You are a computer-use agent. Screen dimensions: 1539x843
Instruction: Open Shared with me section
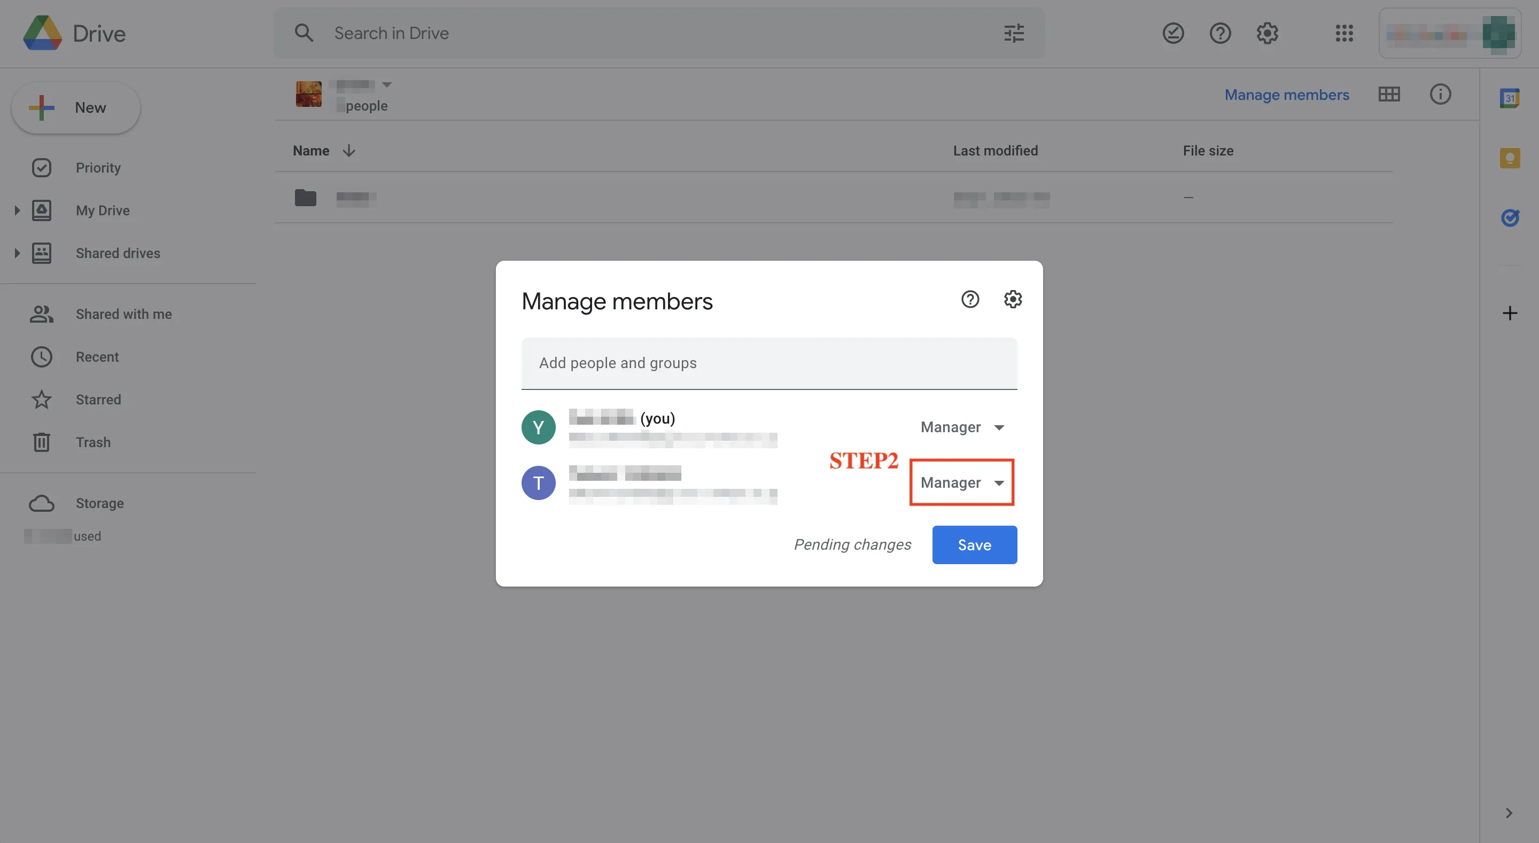click(123, 314)
